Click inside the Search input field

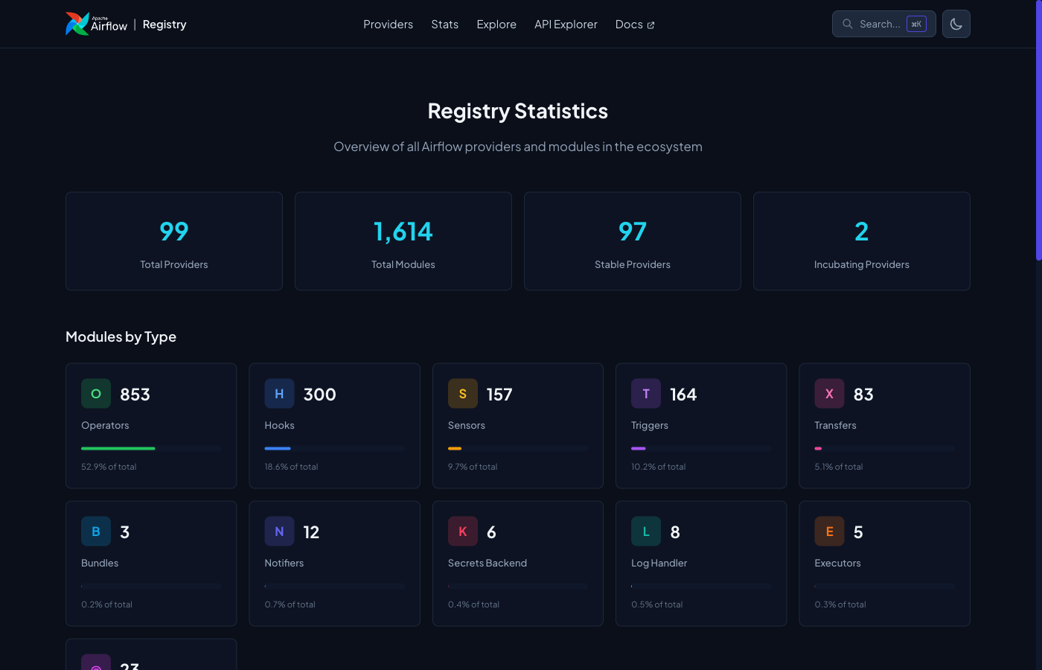(882, 23)
